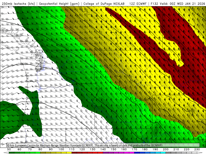The width and height of the screenshot is (206, 154).
Task: Click the '170' value on the color scale
Action: pyautogui.click(x=134, y=149)
